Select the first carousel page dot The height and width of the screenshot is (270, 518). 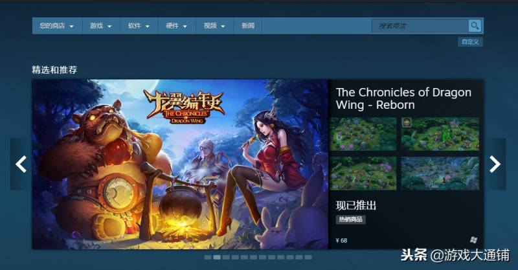pyautogui.click(x=208, y=257)
